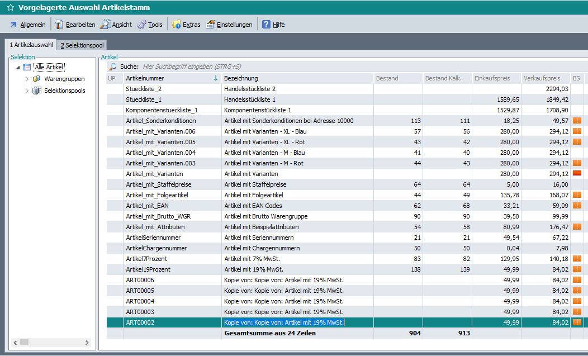Click the Warengruppen folder icon
The width and height of the screenshot is (588, 356).
tap(36, 79)
